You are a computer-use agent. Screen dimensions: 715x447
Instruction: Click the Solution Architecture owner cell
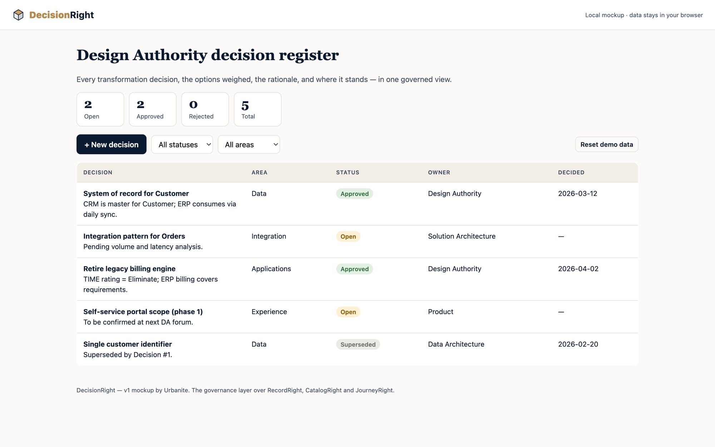coord(462,236)
